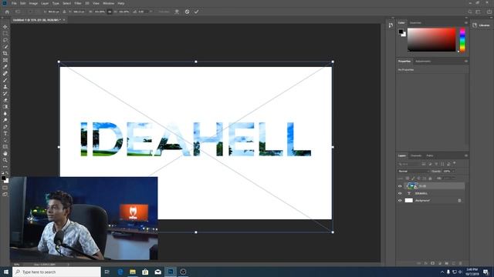
Task: Toggle lock transparent pixels
Action: (x=408, y=178)
